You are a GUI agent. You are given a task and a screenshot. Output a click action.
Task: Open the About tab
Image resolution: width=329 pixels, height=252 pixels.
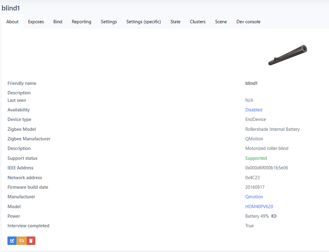pos(12,22)
